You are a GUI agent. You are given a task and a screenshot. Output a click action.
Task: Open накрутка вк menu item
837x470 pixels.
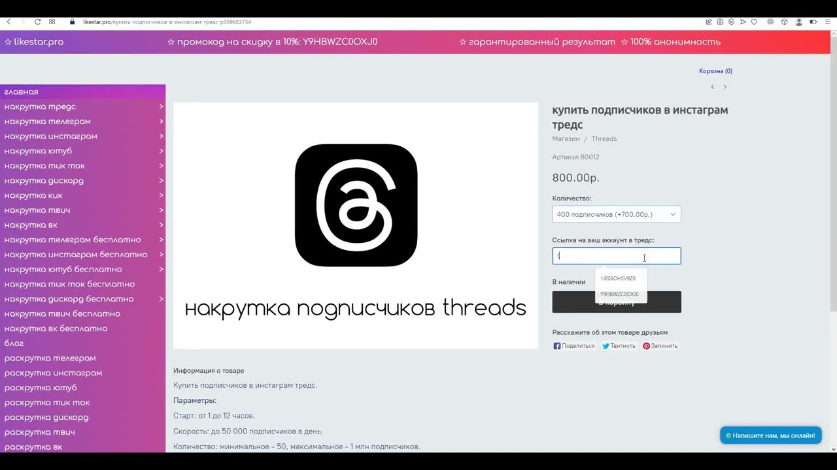coord(82,225)
